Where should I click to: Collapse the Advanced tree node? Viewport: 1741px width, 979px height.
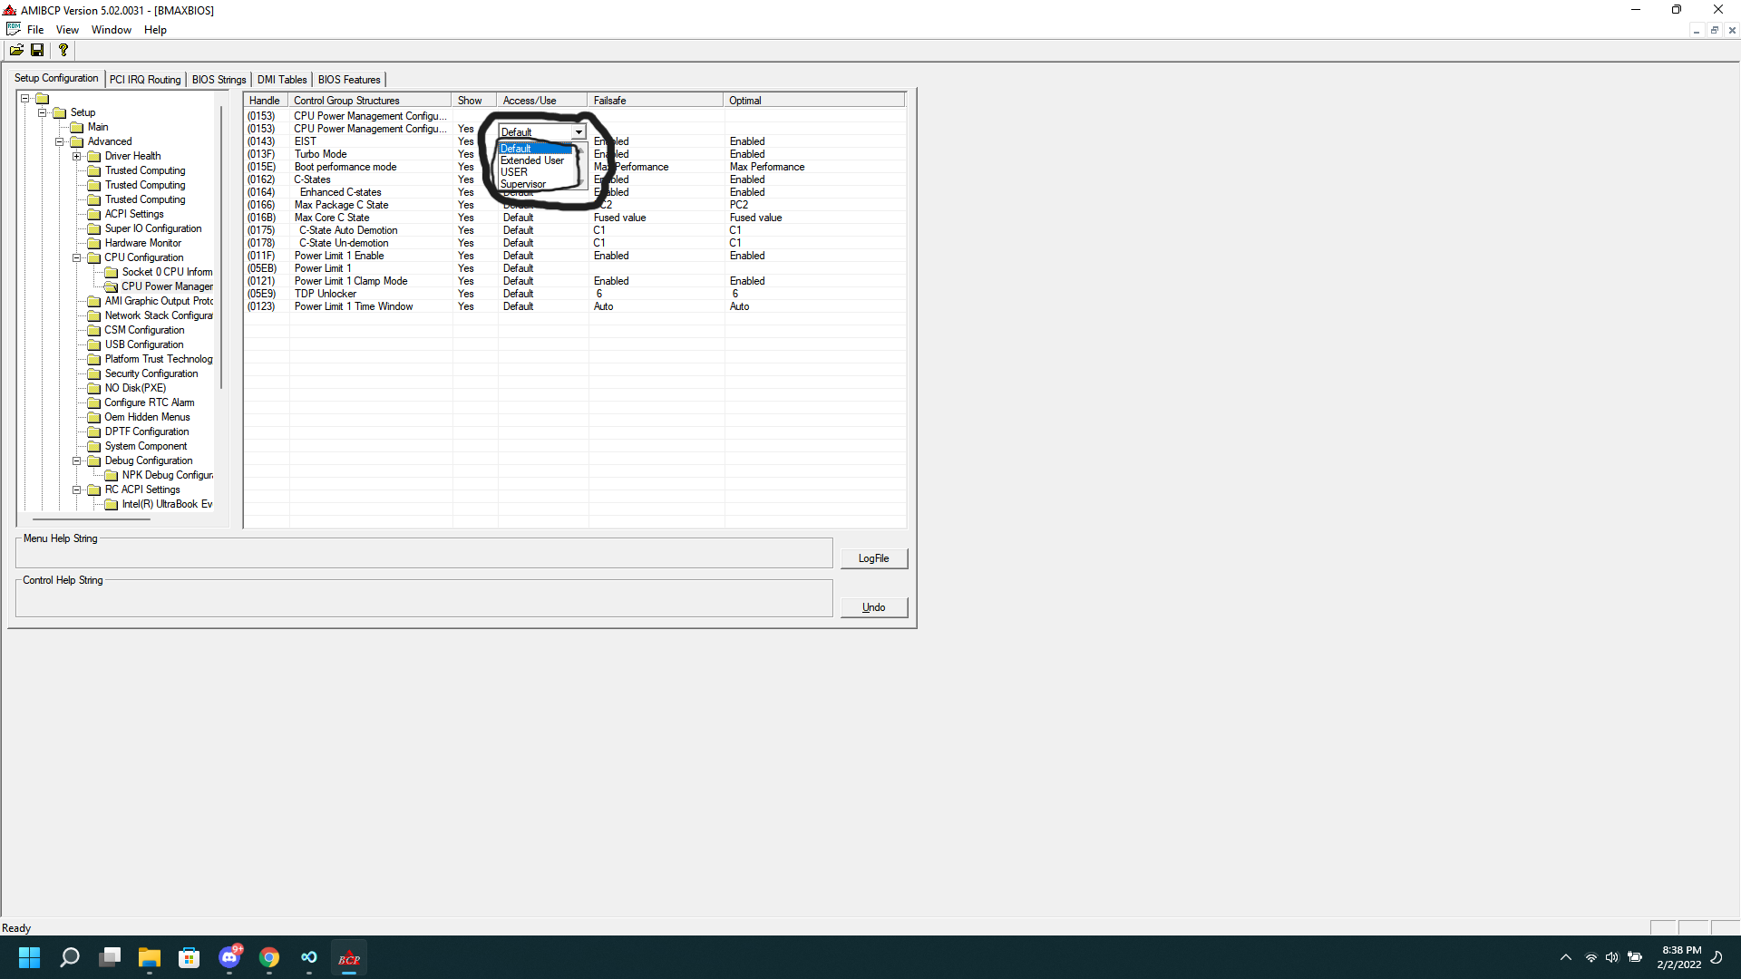click(x=60, y=142)
